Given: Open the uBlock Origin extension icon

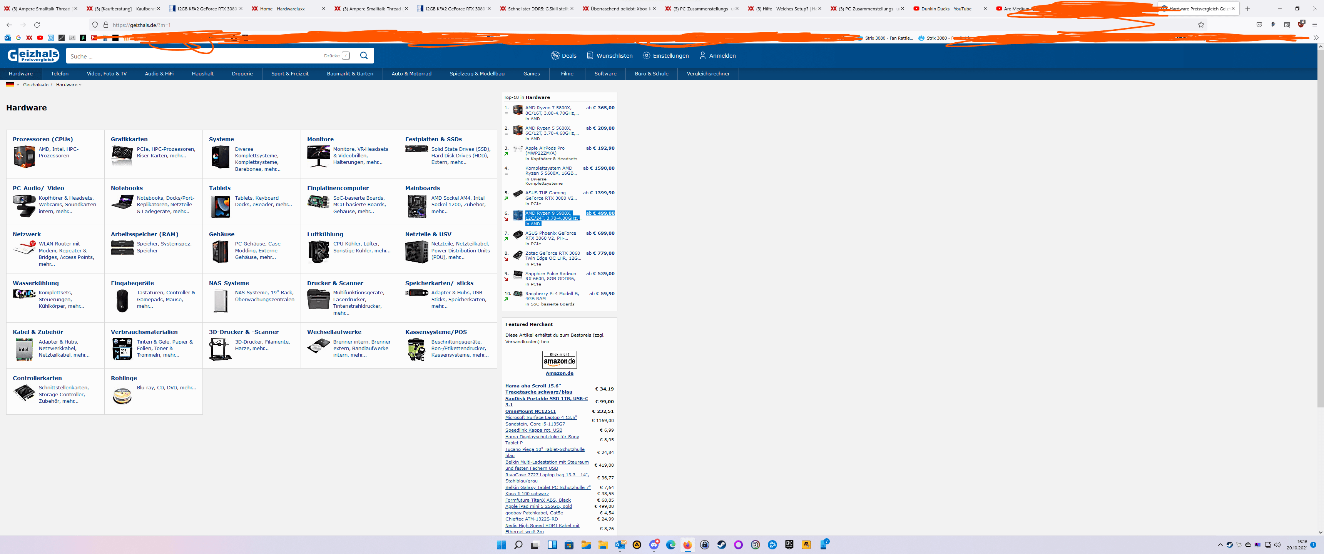Looking at the screenshot, I should (x=1301, y=24).
